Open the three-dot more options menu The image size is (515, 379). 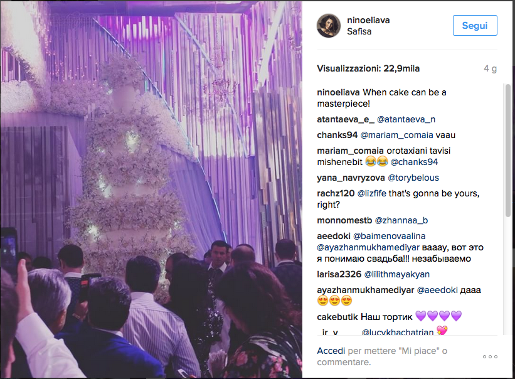[490, 356]
